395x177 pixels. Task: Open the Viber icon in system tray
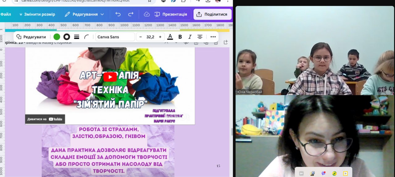[323, 173]
